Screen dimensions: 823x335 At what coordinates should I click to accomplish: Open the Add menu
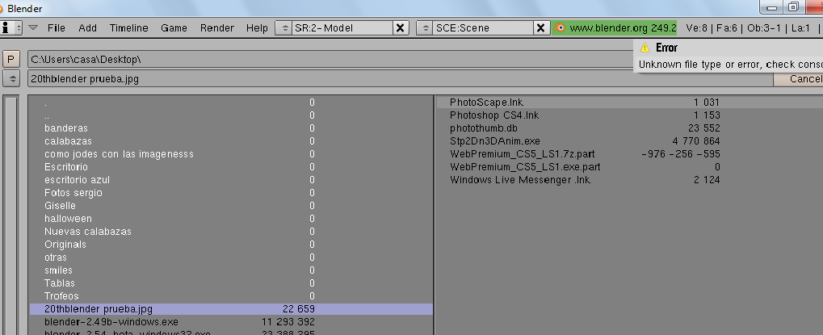[88, 27]
